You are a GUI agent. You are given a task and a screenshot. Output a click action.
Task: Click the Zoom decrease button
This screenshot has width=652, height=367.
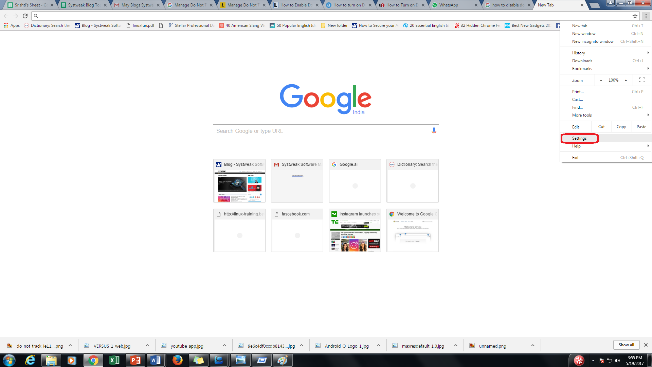tap(600, 81)
